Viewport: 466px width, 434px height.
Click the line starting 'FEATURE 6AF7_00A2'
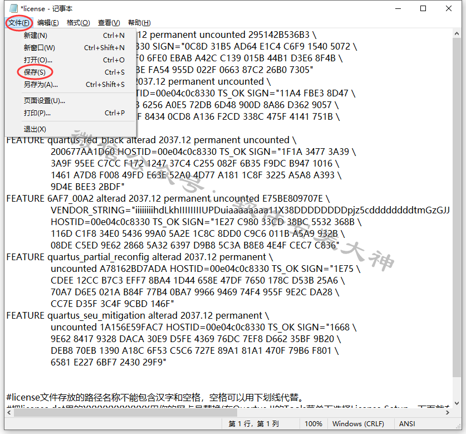point(168,199)
